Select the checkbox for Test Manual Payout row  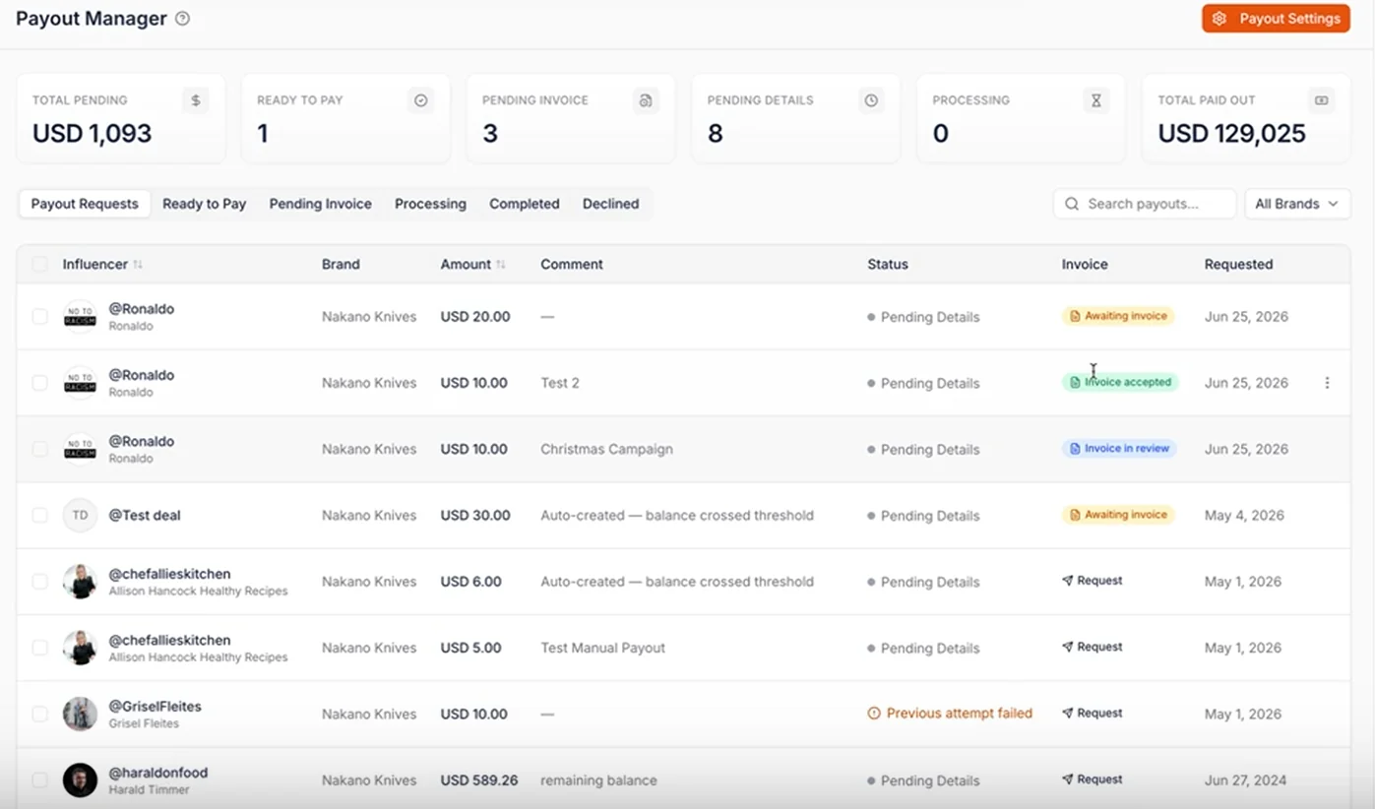click(x=39, y=648)
